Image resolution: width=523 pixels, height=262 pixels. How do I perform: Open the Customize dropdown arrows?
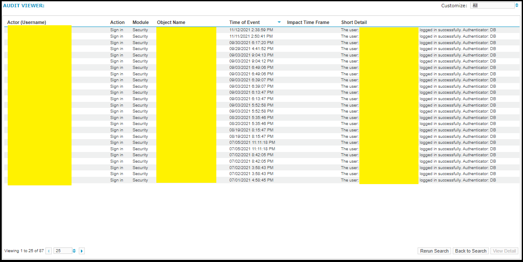pyautogui.click(x=517, y=6)
